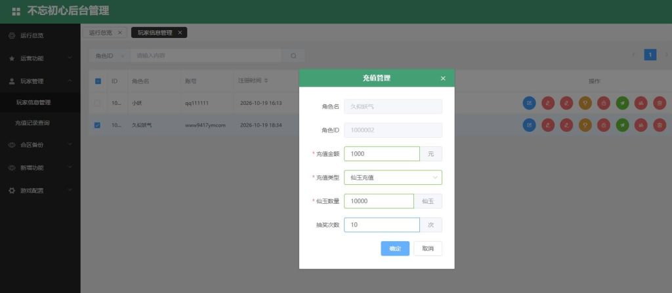Click the user icon beside 玩家管理

coord(12,81)
